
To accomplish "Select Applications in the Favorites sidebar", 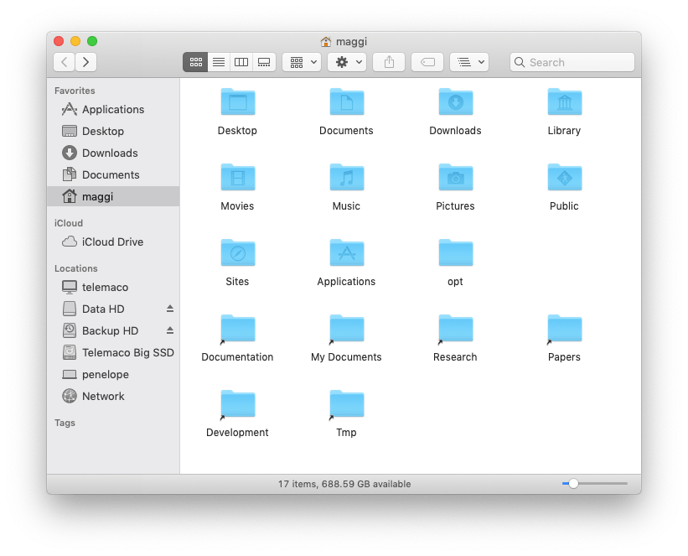I will 112,109.
